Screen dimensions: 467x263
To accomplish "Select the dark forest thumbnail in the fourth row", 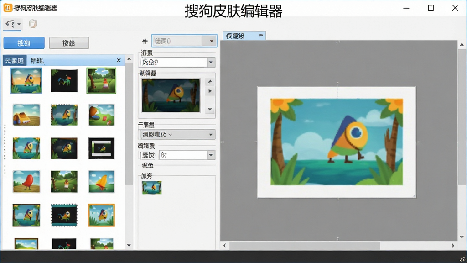I will click(x=64, y=182).
